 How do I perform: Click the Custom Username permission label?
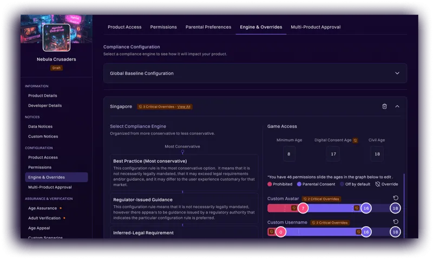[287, 222]
